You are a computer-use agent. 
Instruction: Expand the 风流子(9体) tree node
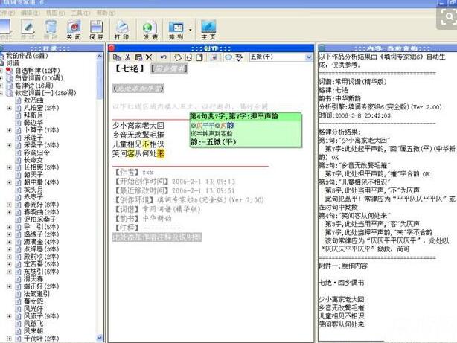tap(10, 316)
